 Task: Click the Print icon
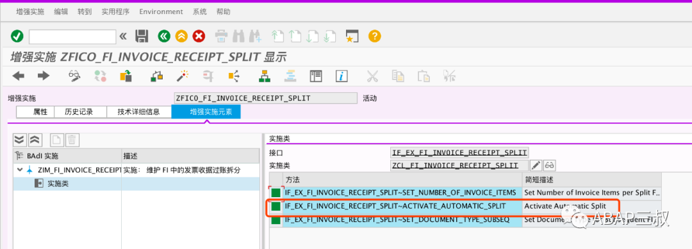pos(221,36)
